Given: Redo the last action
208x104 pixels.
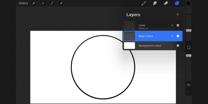Looking at the screenshot, I should tap(188, 92).
